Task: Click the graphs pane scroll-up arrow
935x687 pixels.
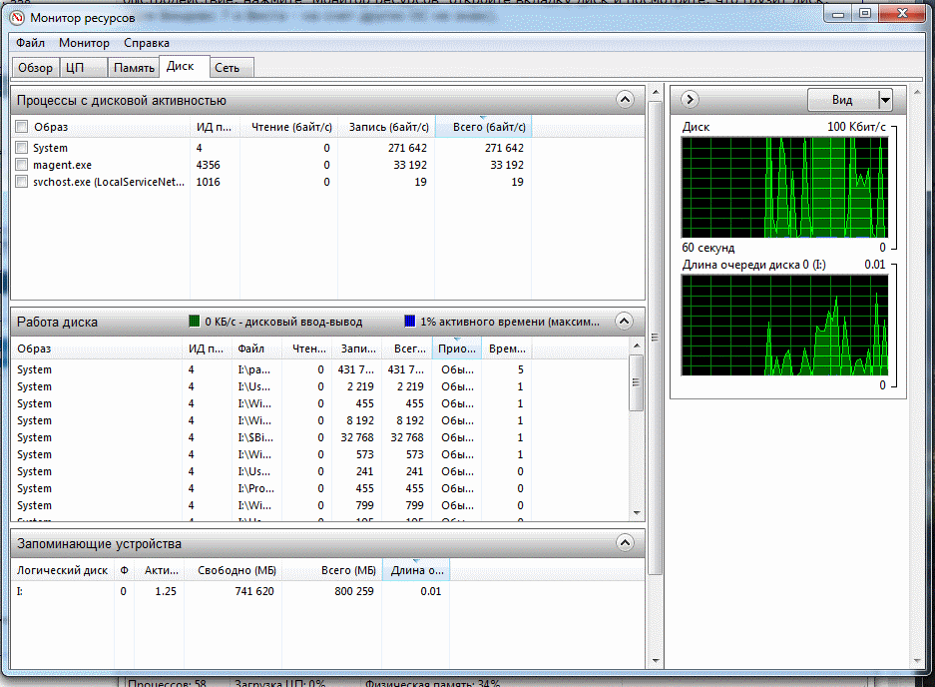Action: (917, 92)
